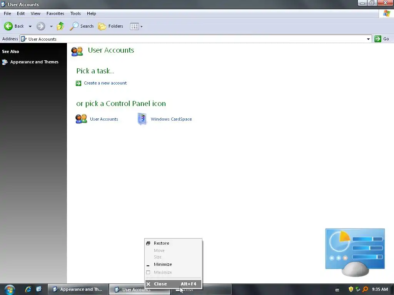The image size is (394, 295).
Task: Open the Edit menu
Action: pos(21,13)
